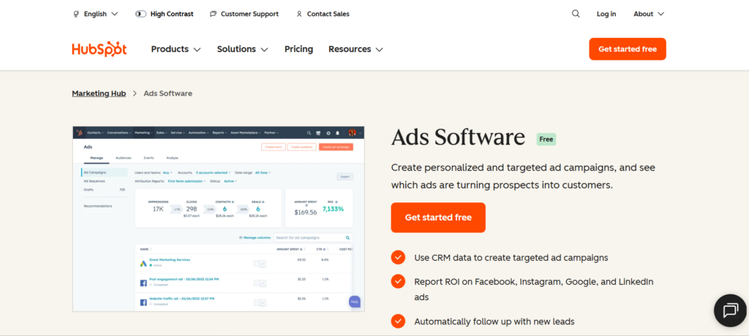Screen dimensions: 749x336
Task: Click the Create event button
Action: pyautogui.click(x=274, y=147)
